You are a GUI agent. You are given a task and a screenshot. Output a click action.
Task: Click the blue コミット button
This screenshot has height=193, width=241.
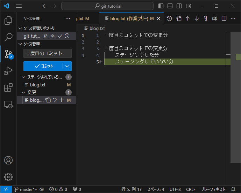[43, 66]
